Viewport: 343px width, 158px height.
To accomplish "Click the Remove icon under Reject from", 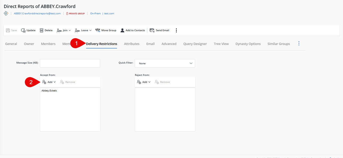I will 157,82.
